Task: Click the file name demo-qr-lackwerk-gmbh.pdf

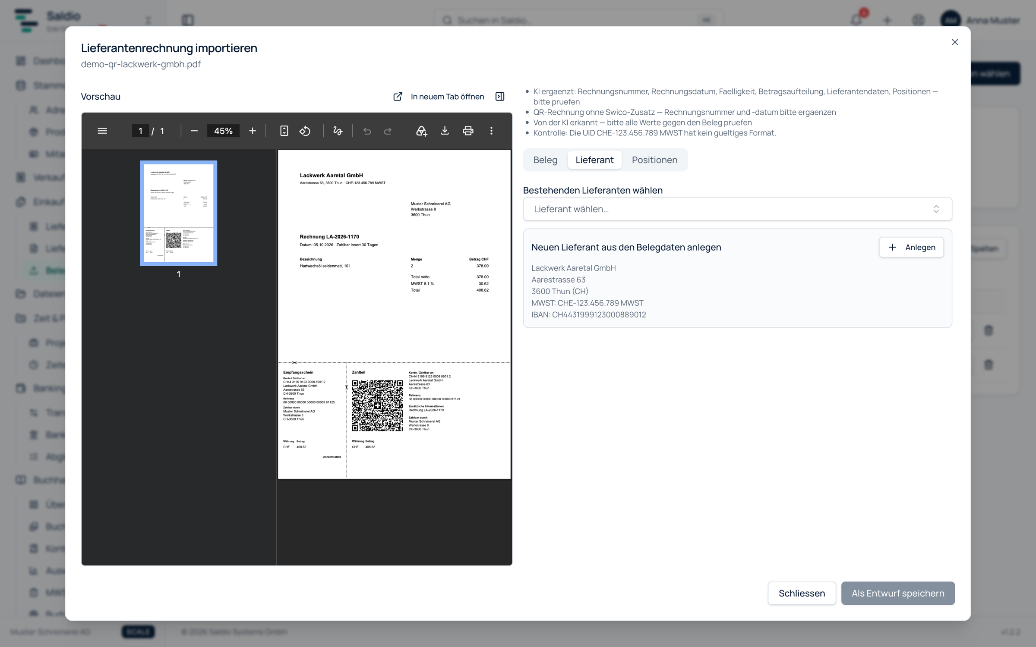Action: coord(141,64)
